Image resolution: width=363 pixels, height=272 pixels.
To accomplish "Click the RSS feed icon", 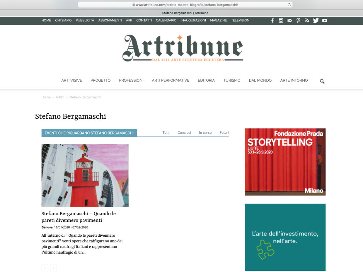I will (307, 21).
